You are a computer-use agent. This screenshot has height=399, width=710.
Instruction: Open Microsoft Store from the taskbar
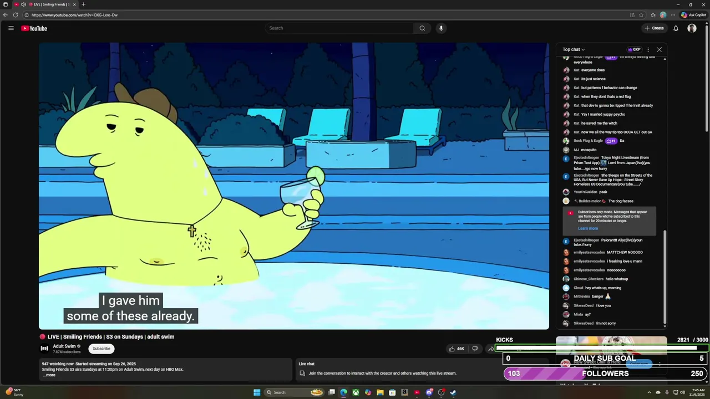392,392
